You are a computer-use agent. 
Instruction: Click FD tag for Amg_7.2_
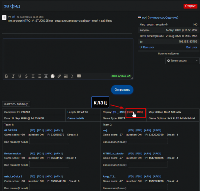pos(131,176)
